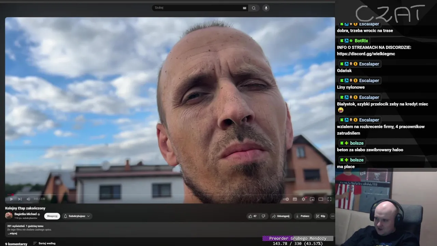Open the more actions three-dot menu
437x246 pixels.
coord(333,216)
